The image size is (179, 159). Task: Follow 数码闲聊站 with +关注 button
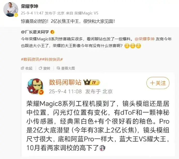point(158,83)
